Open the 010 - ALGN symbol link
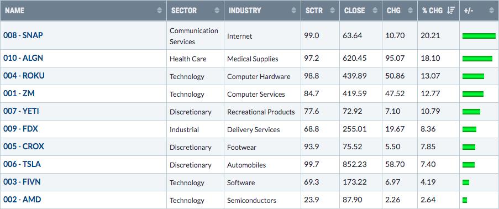The width and height of the screenshot is (499, 209). coord(23,58)
